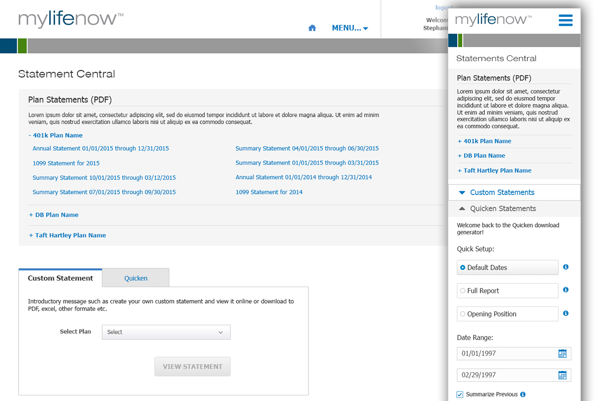Expand the DB Plan Name section on desktop
Viewport: 601px width, 401px height.
tap(54, 215)
